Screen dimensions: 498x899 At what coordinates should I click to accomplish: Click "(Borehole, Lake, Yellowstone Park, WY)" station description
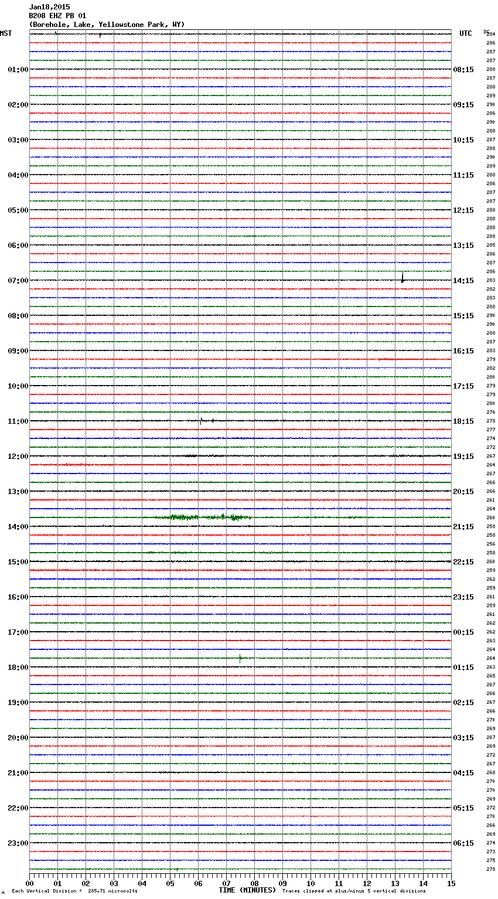pyautogui.click(x=107, y=25)
